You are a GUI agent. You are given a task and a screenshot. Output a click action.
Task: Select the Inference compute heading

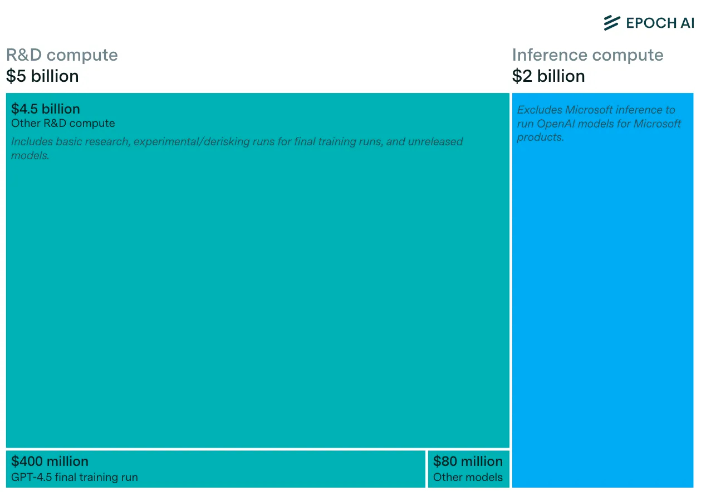[x=587, y=55]
